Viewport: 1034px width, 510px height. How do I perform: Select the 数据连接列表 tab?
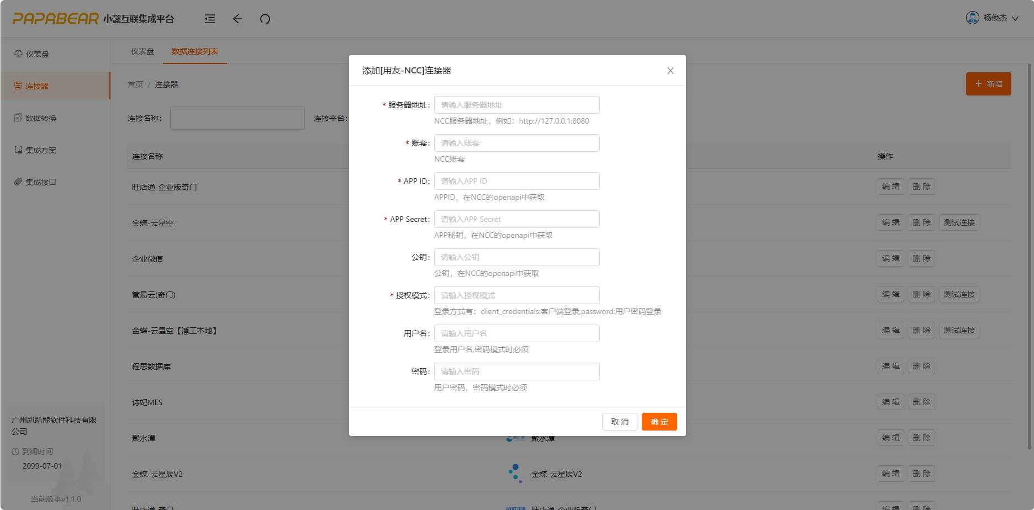pos(194,51)
